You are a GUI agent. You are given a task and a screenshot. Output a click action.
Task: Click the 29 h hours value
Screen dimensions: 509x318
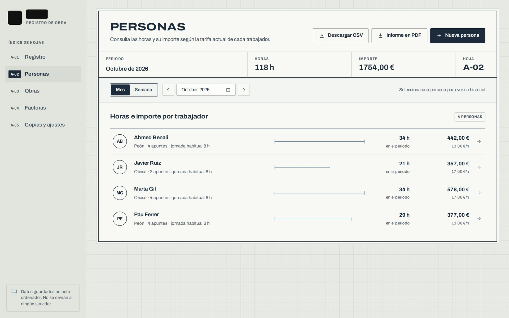coord(404,215)
